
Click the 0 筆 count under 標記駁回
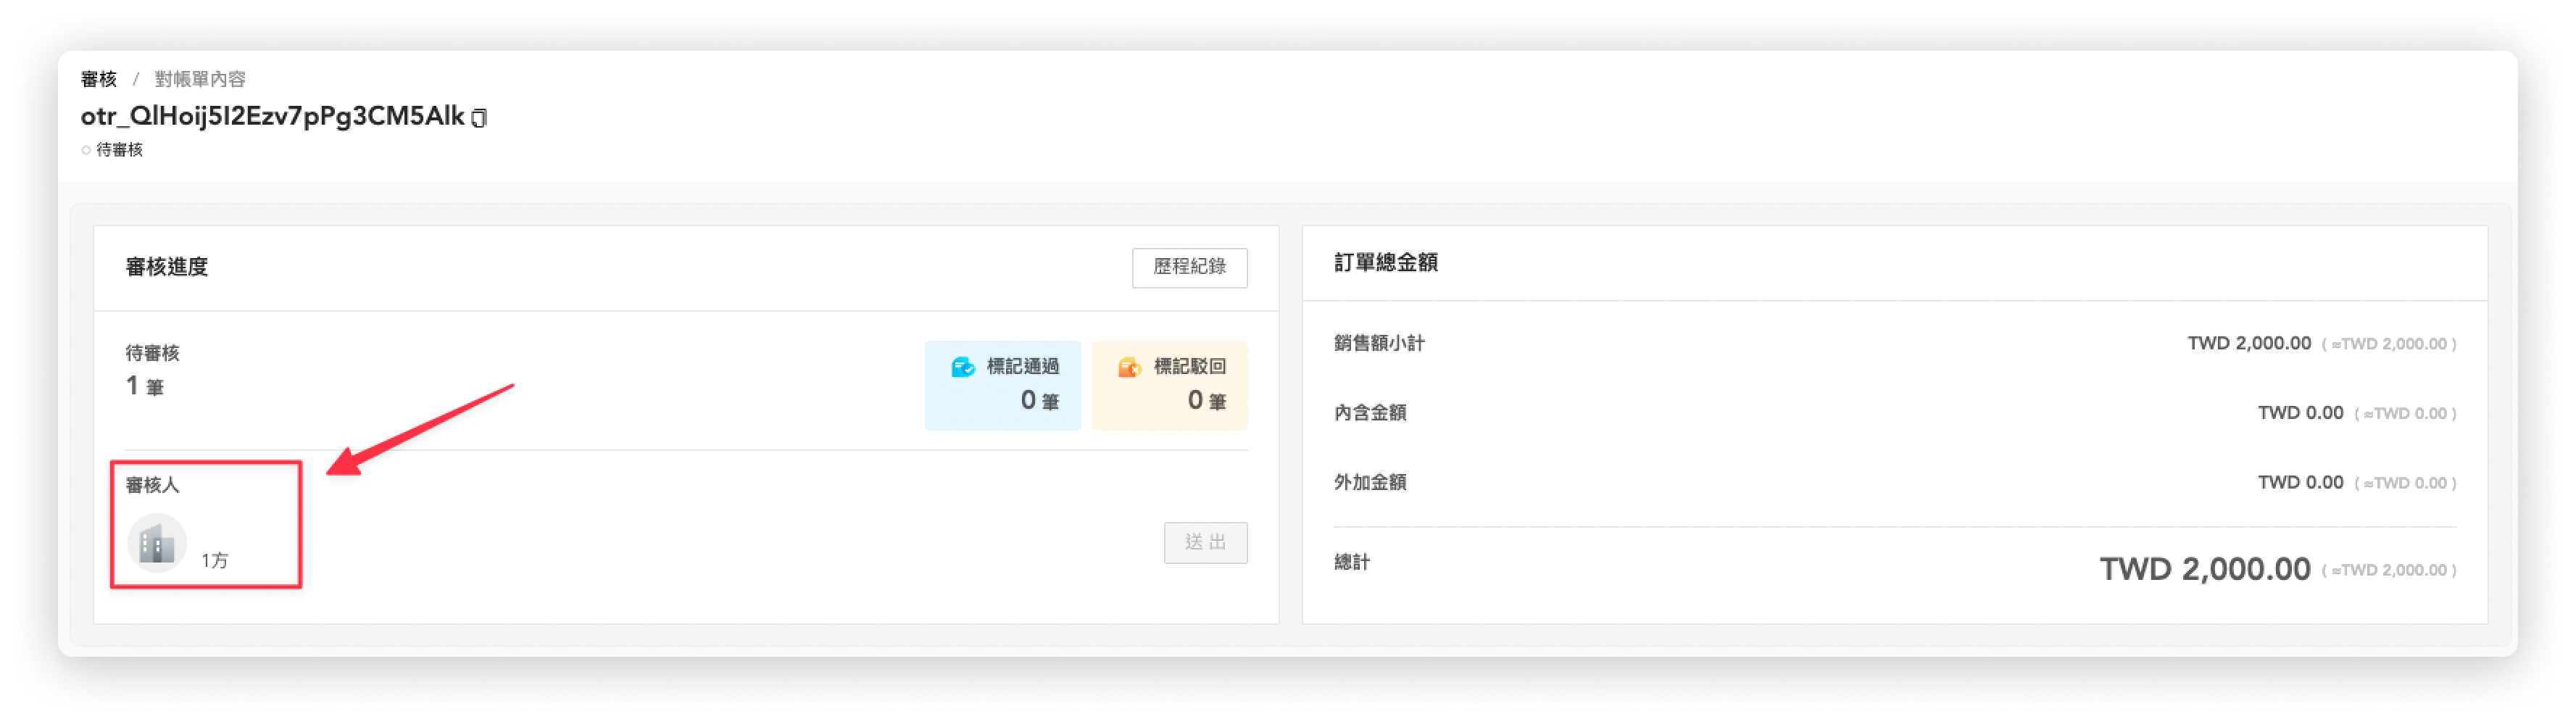point(1207,400)
